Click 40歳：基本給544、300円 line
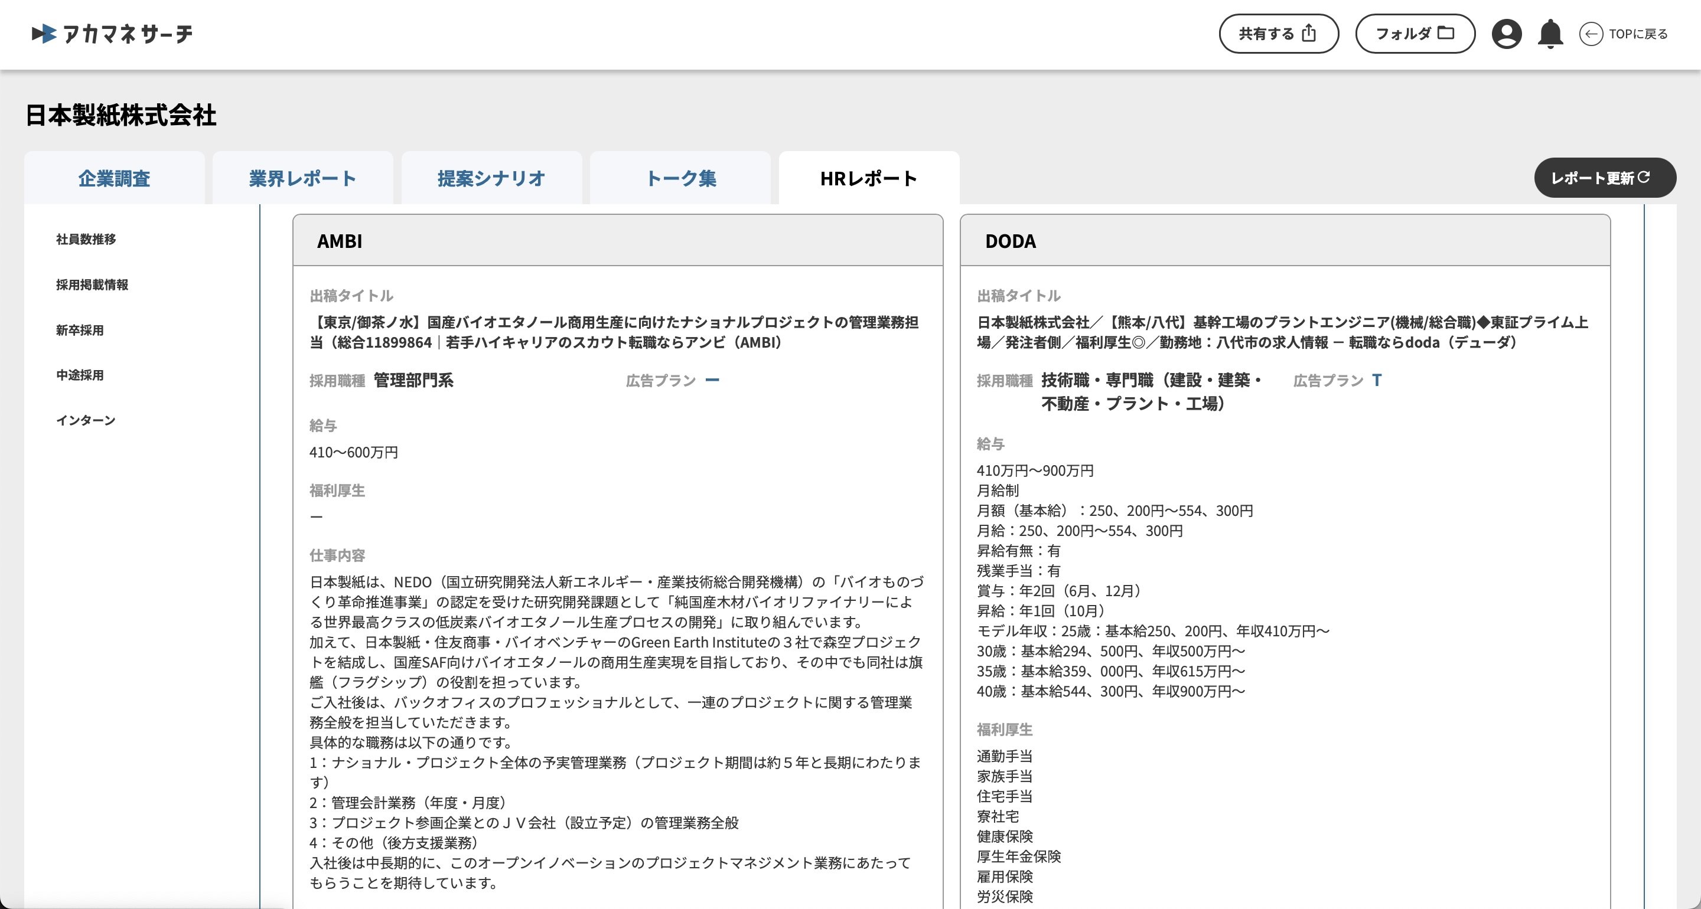The height and width of the screenshot is (909, 1701). [x=1112, y=691]
